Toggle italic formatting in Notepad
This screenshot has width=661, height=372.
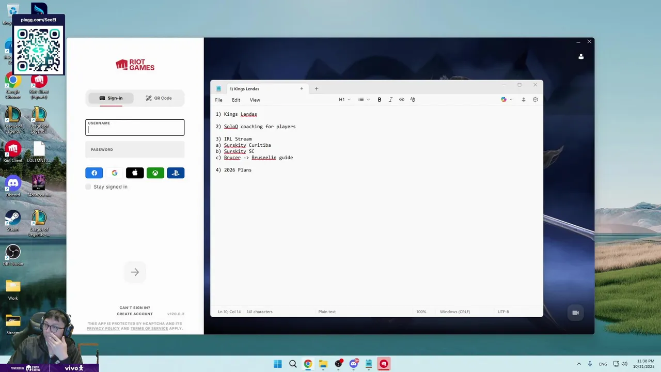(390, 100)
